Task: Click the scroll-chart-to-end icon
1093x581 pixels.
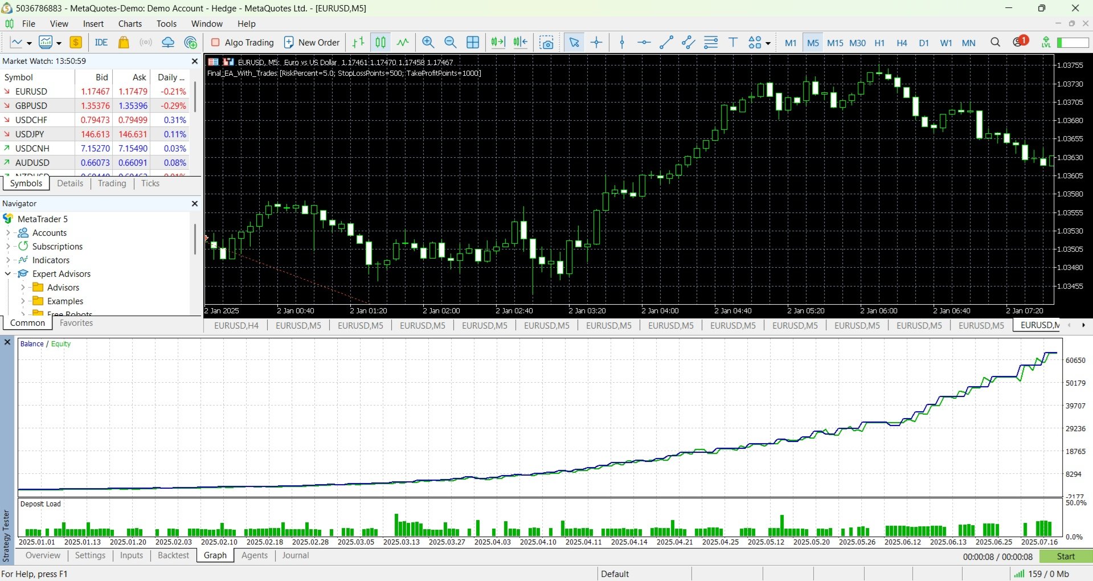Action: 498,43
